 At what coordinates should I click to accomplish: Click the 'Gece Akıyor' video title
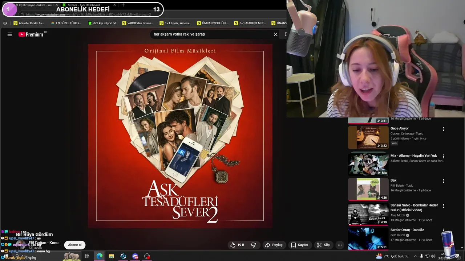pos(400,128)
